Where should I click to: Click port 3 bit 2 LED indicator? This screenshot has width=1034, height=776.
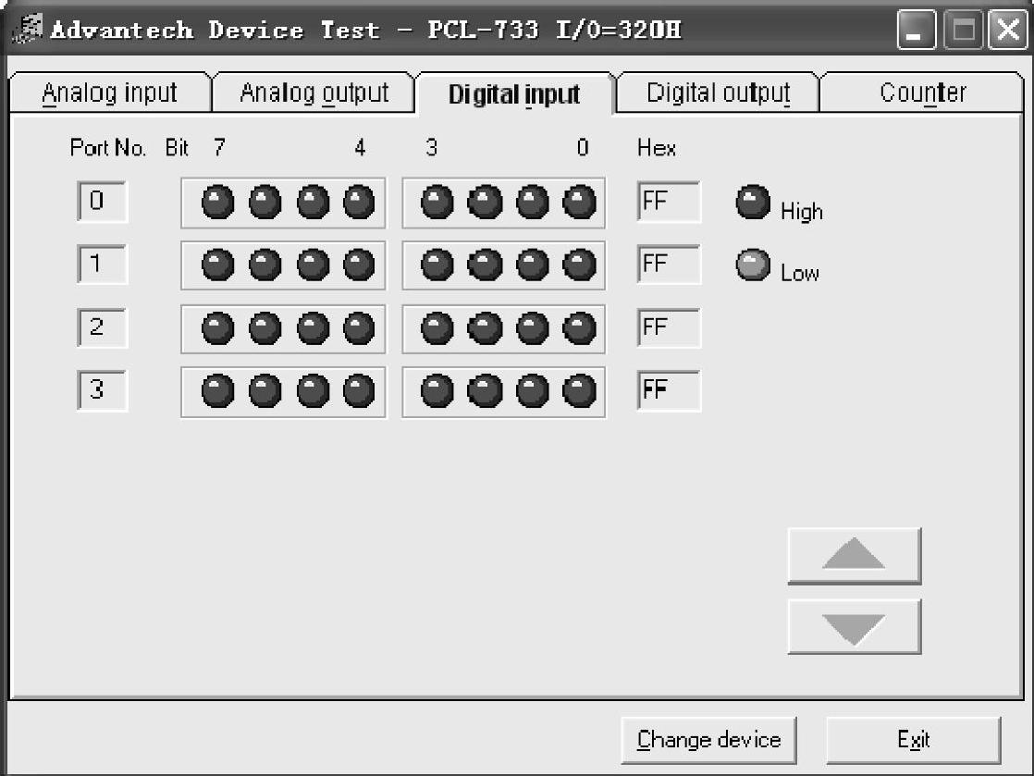click(485, 391)
